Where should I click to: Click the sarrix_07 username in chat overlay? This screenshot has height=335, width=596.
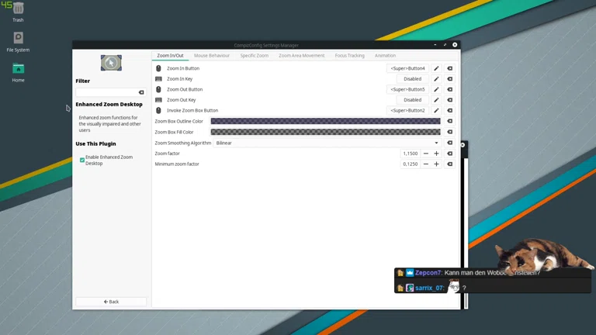[429, 288]
